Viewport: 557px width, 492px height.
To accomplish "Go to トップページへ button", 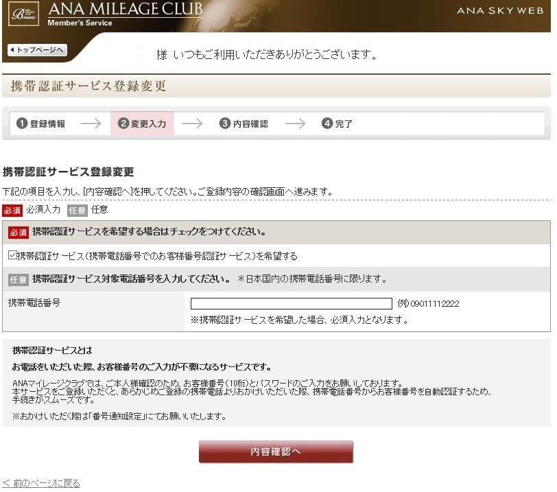I will click(37, 50).
